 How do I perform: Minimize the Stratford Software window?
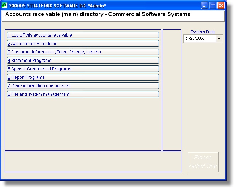(204, 6)
